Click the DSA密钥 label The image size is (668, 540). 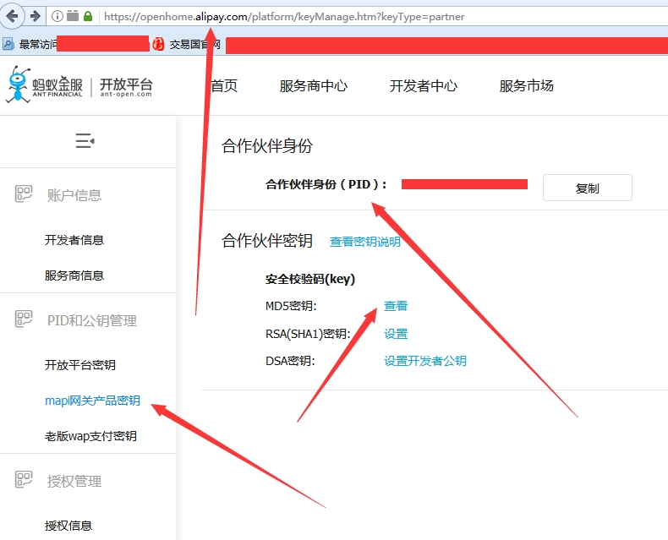(x=290, y=361)
